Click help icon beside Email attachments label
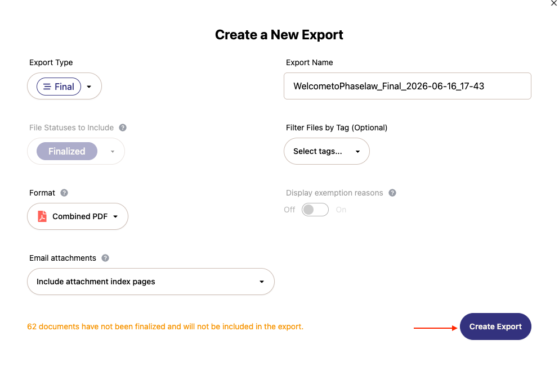Image resolution: width=559 pixels, height=372 pixels. [x=105, y=258]
